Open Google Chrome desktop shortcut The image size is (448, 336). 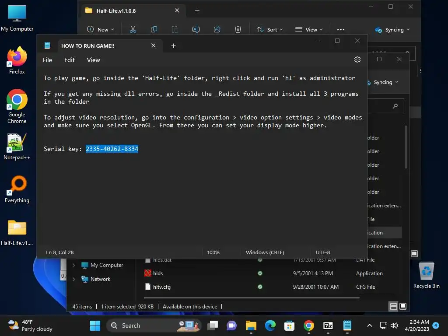pyautogui.click(x=17, y=106)
